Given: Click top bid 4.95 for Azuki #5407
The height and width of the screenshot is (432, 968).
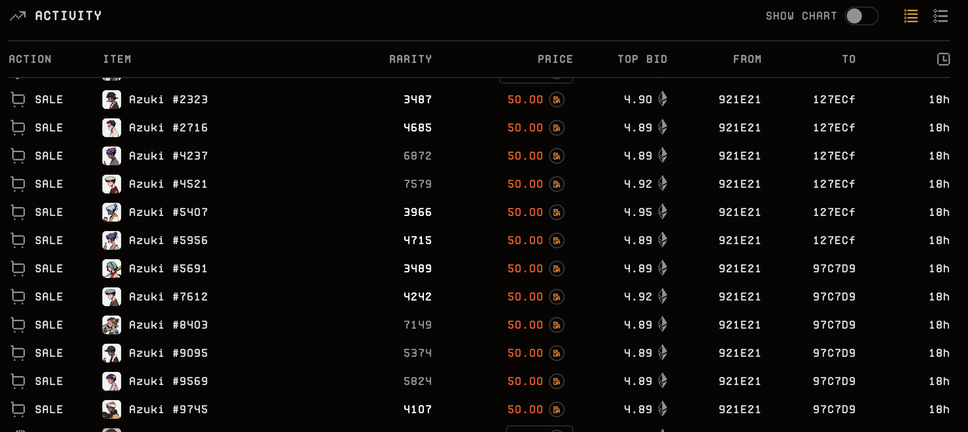Looking at the screenshot, I should tap(638, 212).
